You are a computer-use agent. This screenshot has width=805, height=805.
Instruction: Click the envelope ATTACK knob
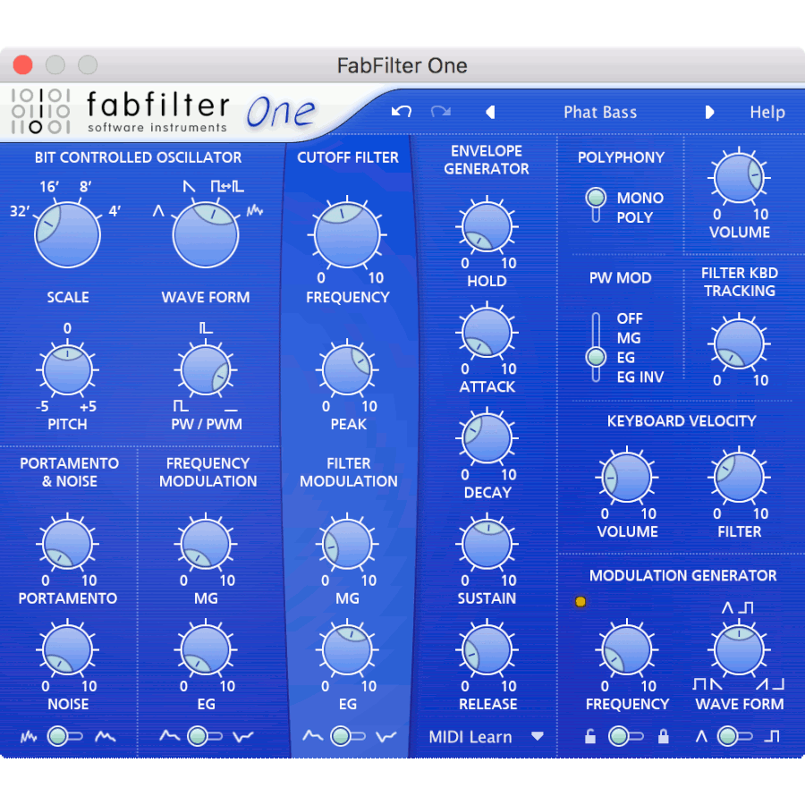tap(487, 333)
